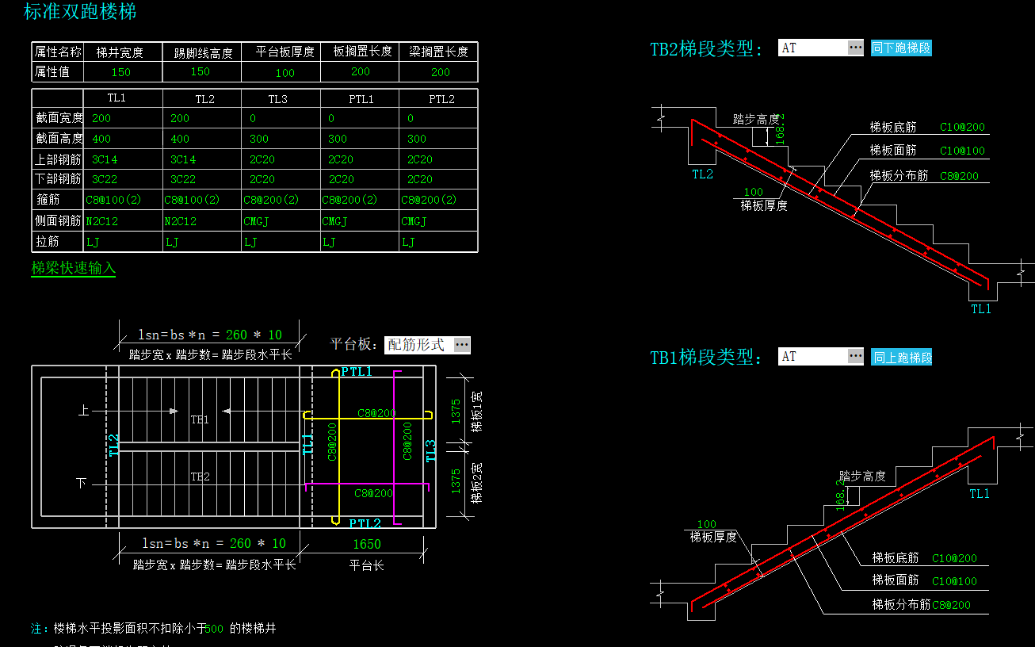Click the ellipsis button beside TB2梯段类型
Image resolution: width=1035 pixels, height=647 pixels.
point(856,48)
